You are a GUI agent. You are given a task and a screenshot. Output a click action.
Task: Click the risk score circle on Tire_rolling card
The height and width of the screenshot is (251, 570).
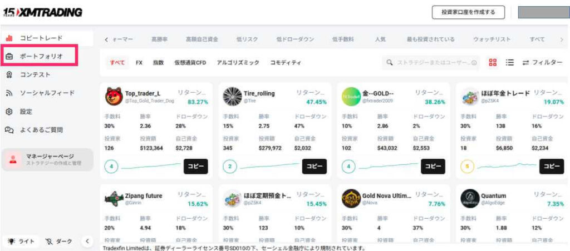click(231, 166)
